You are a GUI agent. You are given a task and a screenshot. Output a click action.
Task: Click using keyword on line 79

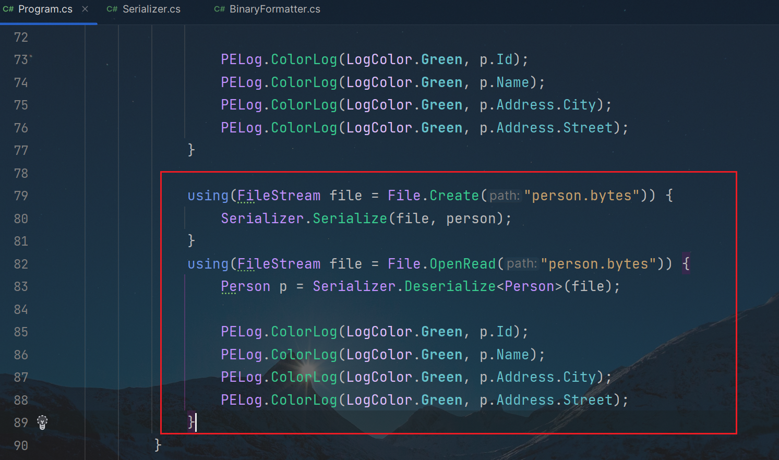pos(208,196)
